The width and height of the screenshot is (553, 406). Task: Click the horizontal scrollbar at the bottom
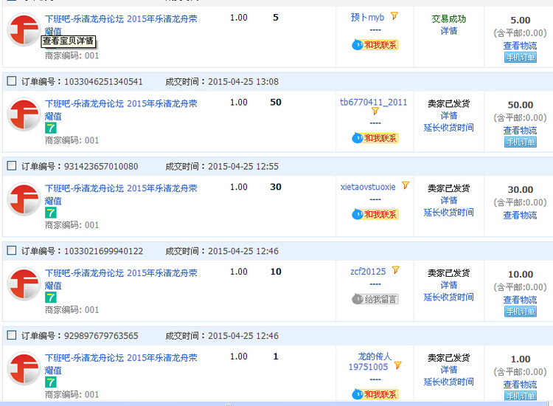point(274,404)
